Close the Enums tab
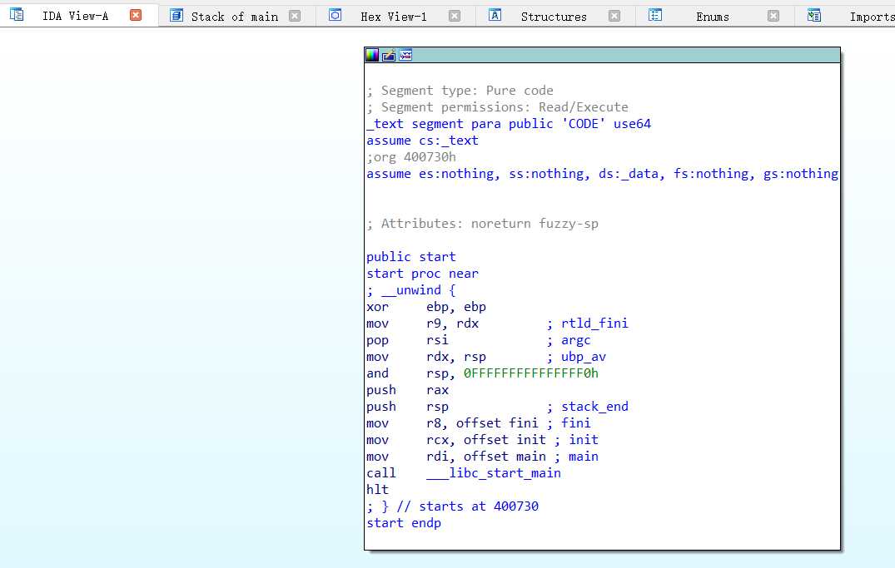The width and height of the screenshot is (895, 568). (773, 16)
